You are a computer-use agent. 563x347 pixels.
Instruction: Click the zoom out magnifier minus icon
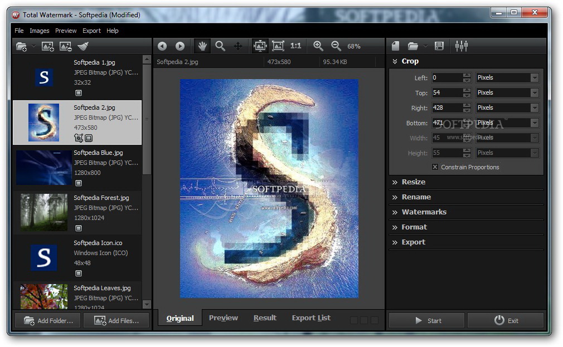point(336,46)
